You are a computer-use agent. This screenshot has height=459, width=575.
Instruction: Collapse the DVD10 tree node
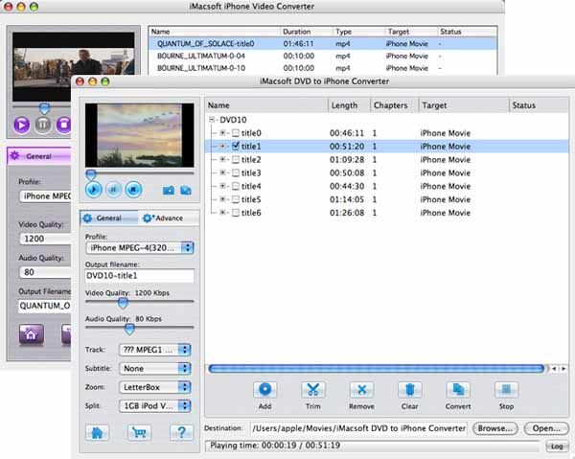pyautogui.click(x=213, y=120)
